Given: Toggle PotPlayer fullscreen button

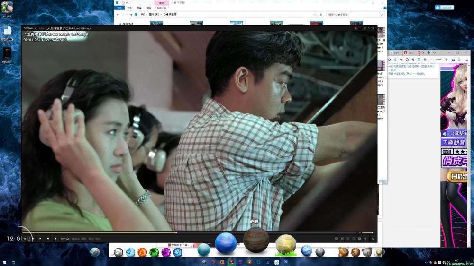Looking at the screenshot, I should [x=369, y=28].
